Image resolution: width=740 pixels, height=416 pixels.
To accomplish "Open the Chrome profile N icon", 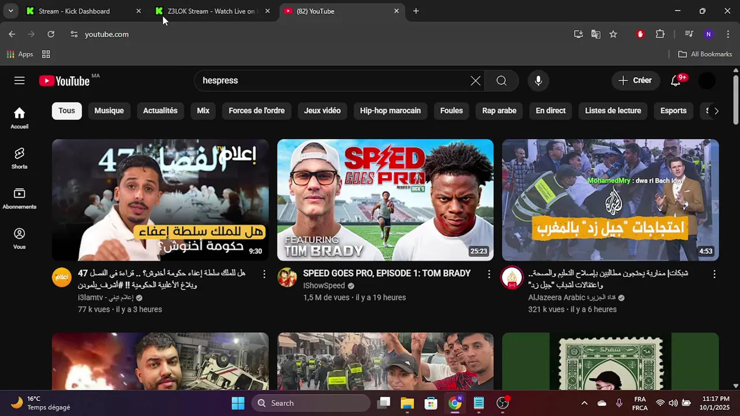I will (x=709, y=34).
